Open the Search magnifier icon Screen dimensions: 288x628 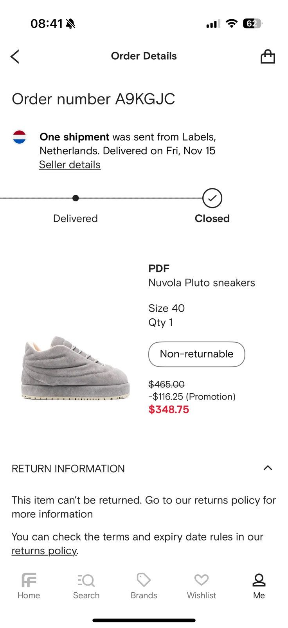pos(86,579)
